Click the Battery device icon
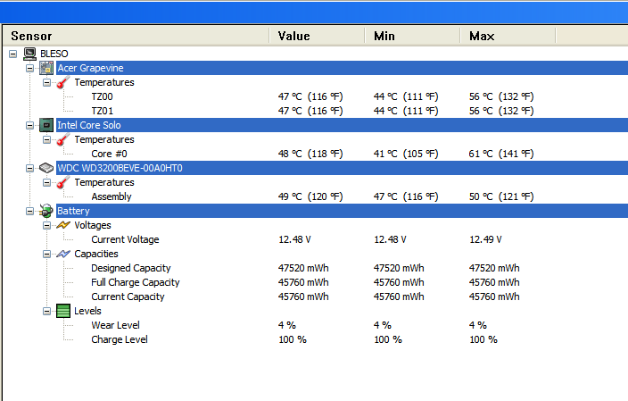The image size is (628, 401). [x=46, y=211]
